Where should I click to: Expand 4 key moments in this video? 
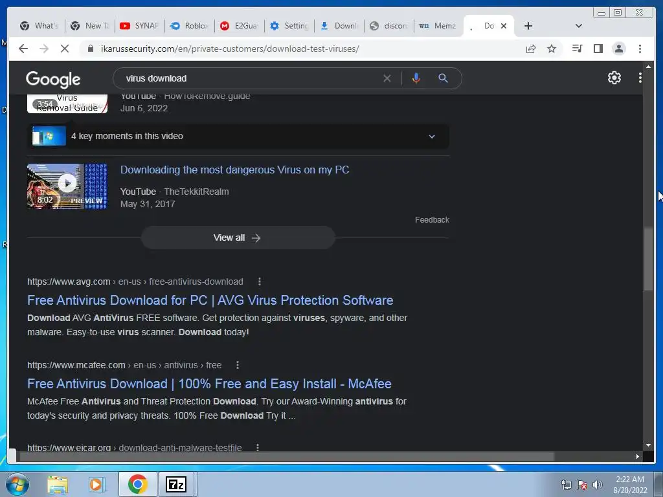pyautogui.click(x=238, y=136)
